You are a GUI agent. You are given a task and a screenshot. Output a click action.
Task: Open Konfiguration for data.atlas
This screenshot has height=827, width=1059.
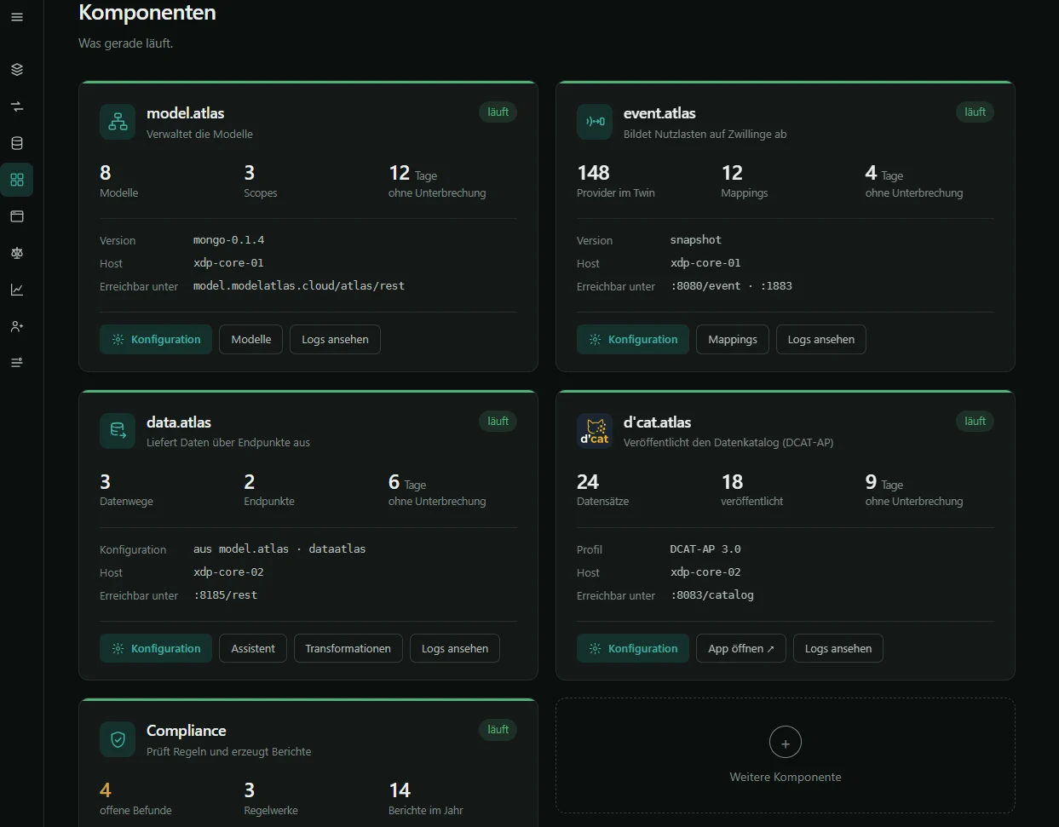[156, 648]
